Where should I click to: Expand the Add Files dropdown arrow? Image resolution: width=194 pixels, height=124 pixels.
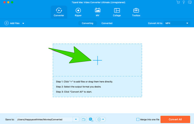[x=23, y=23]
